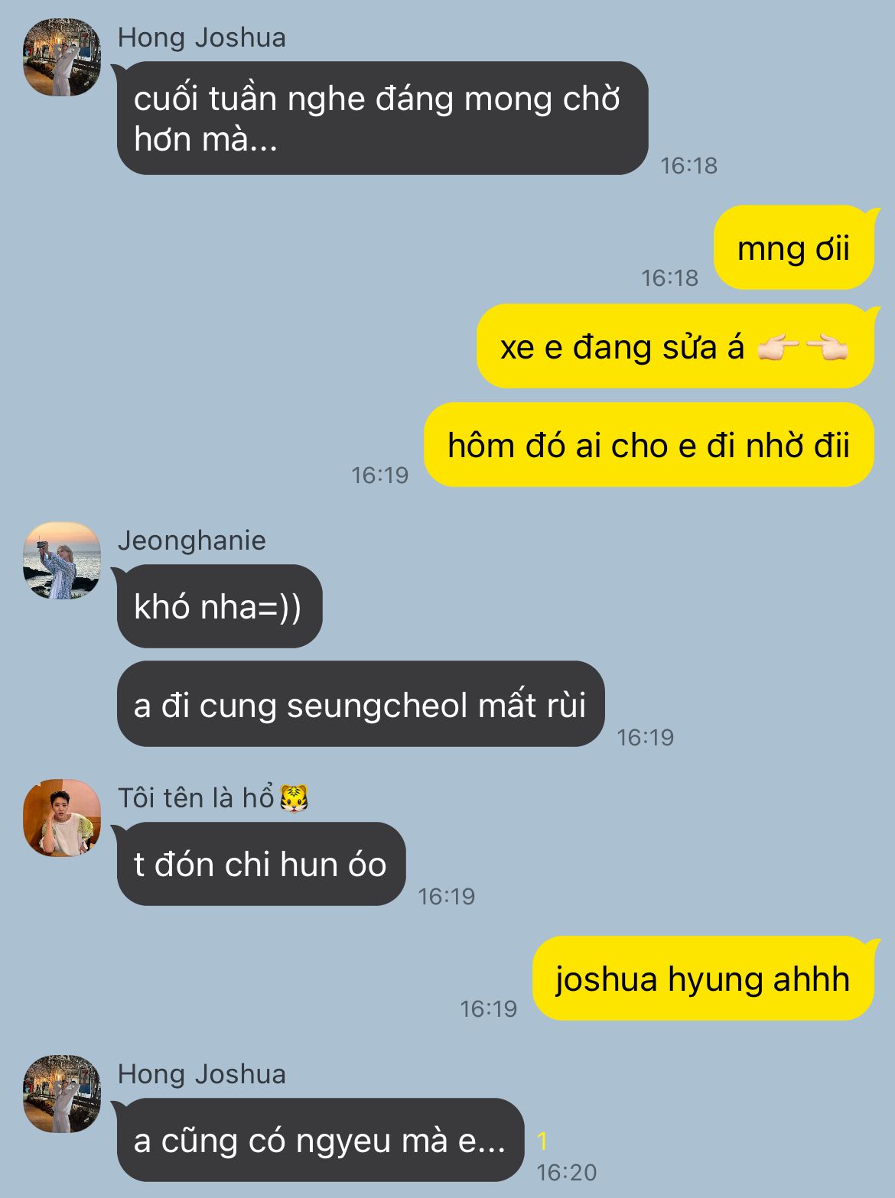
Task: Click the tiger emoji in the nickname
Action: [294, 798]
